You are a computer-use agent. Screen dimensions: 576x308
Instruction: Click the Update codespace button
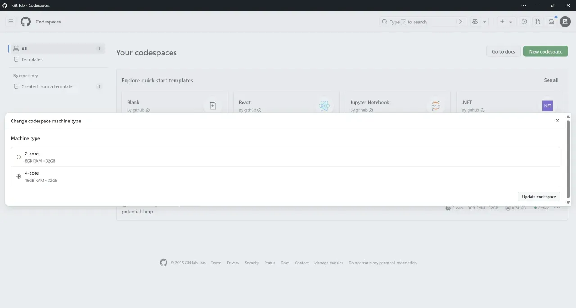[x=539, y=197]
